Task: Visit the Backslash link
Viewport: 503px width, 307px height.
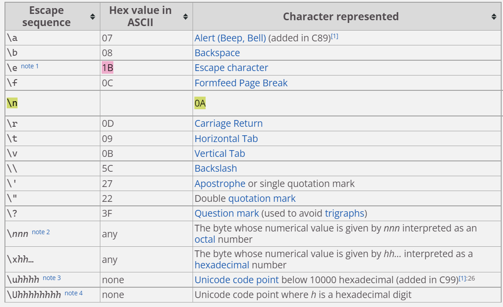Action: click(x=216, y=169)
